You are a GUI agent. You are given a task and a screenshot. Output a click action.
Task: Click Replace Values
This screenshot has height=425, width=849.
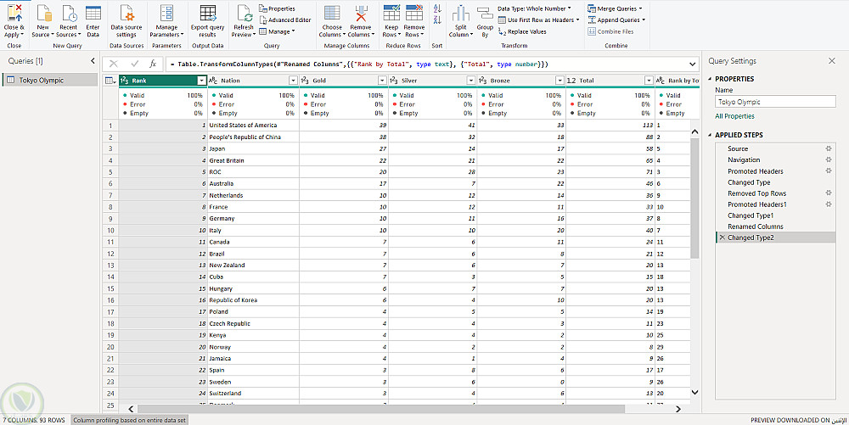point(522,31)
